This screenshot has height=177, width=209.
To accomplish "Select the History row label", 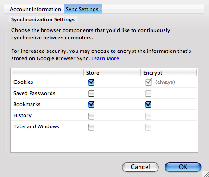I will point(22,115).
